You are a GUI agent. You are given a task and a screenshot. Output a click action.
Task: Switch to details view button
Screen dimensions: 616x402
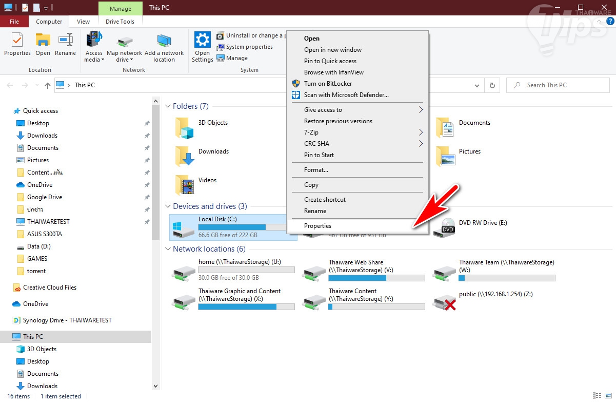[x=597, y=396]
